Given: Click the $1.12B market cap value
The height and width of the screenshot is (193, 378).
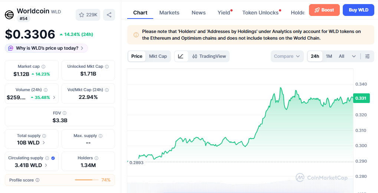Looking at the screenshot, I should 21,74.
